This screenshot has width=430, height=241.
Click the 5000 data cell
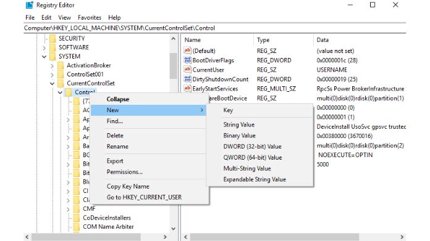(x=322, y=165)
